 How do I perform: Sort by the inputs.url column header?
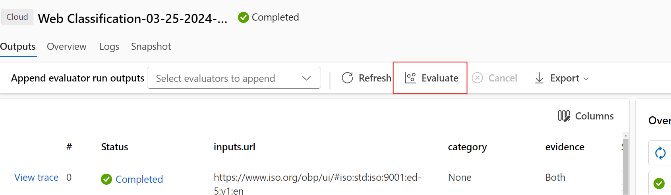click(234, 147)
